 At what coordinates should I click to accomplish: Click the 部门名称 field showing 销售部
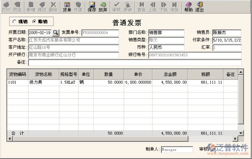point(166,32)
